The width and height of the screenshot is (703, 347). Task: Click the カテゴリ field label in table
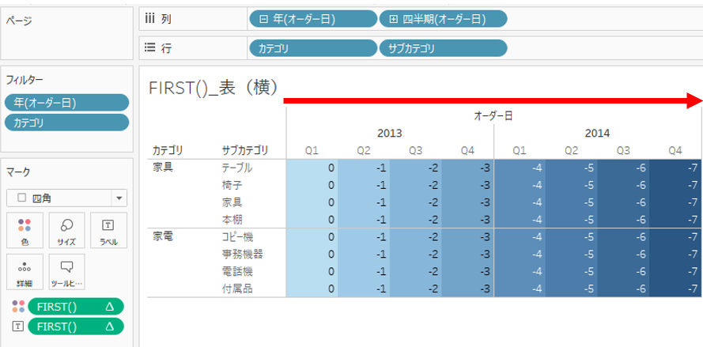pyautogui.click(x=167, y=149)
